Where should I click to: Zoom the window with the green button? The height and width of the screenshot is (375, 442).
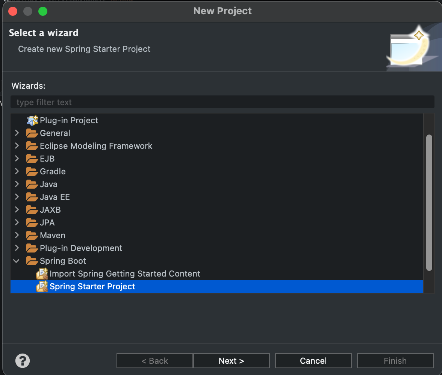coord(43,11)
